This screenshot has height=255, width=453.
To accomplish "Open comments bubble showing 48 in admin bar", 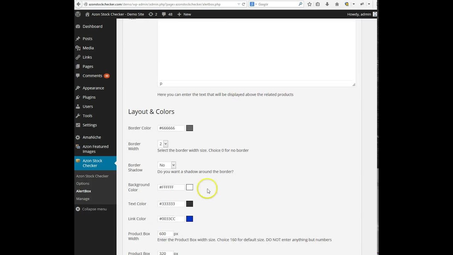I will pos(164,14).
